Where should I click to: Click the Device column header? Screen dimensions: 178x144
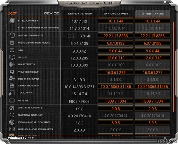[52, 14]
